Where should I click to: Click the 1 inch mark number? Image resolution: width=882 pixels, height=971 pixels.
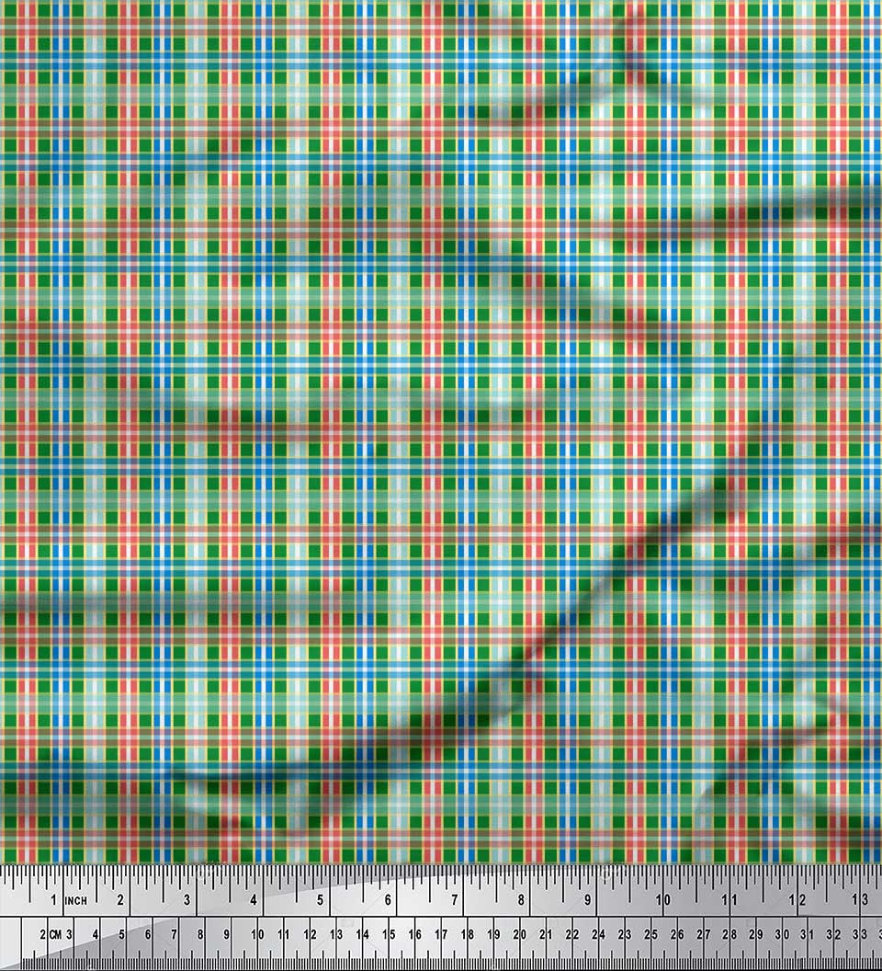[54, 900]
